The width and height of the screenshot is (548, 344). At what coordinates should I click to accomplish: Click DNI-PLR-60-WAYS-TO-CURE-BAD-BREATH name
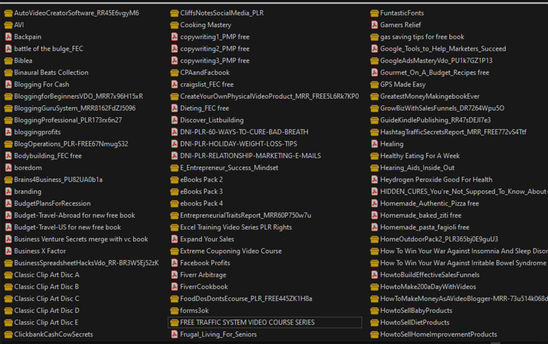coord(244,132)
